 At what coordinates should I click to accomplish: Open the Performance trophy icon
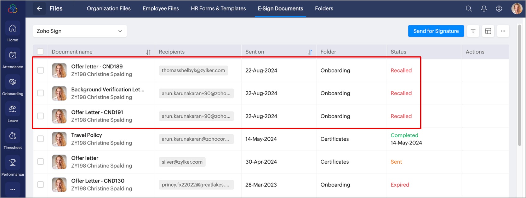tap(12, 163)
